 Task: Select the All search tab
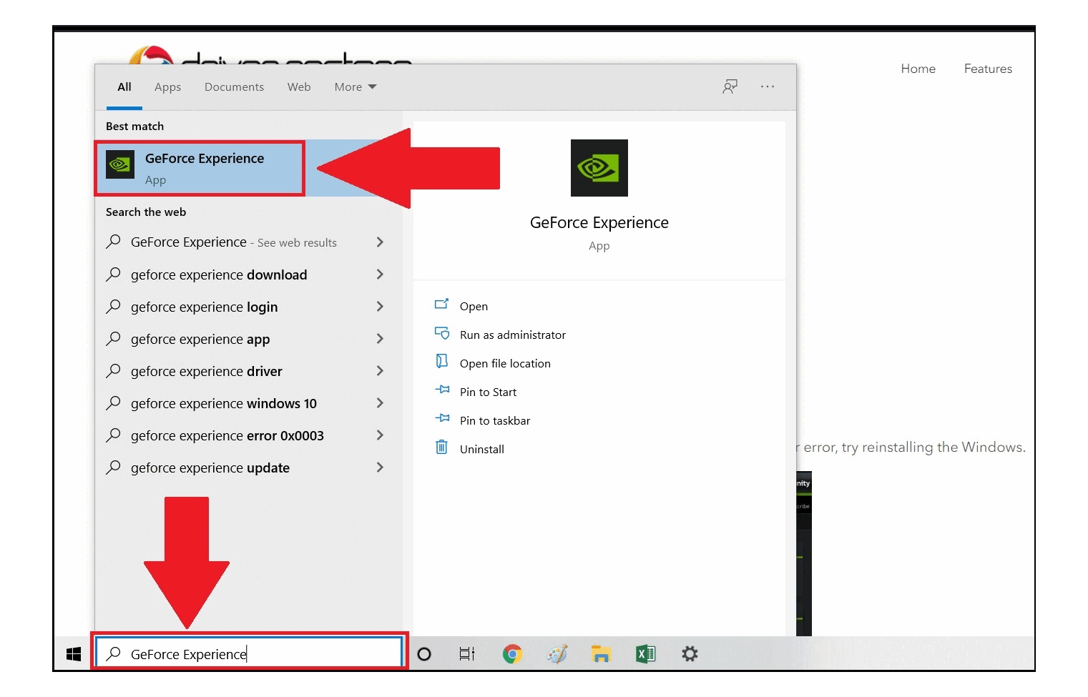(x=124, y=87)
